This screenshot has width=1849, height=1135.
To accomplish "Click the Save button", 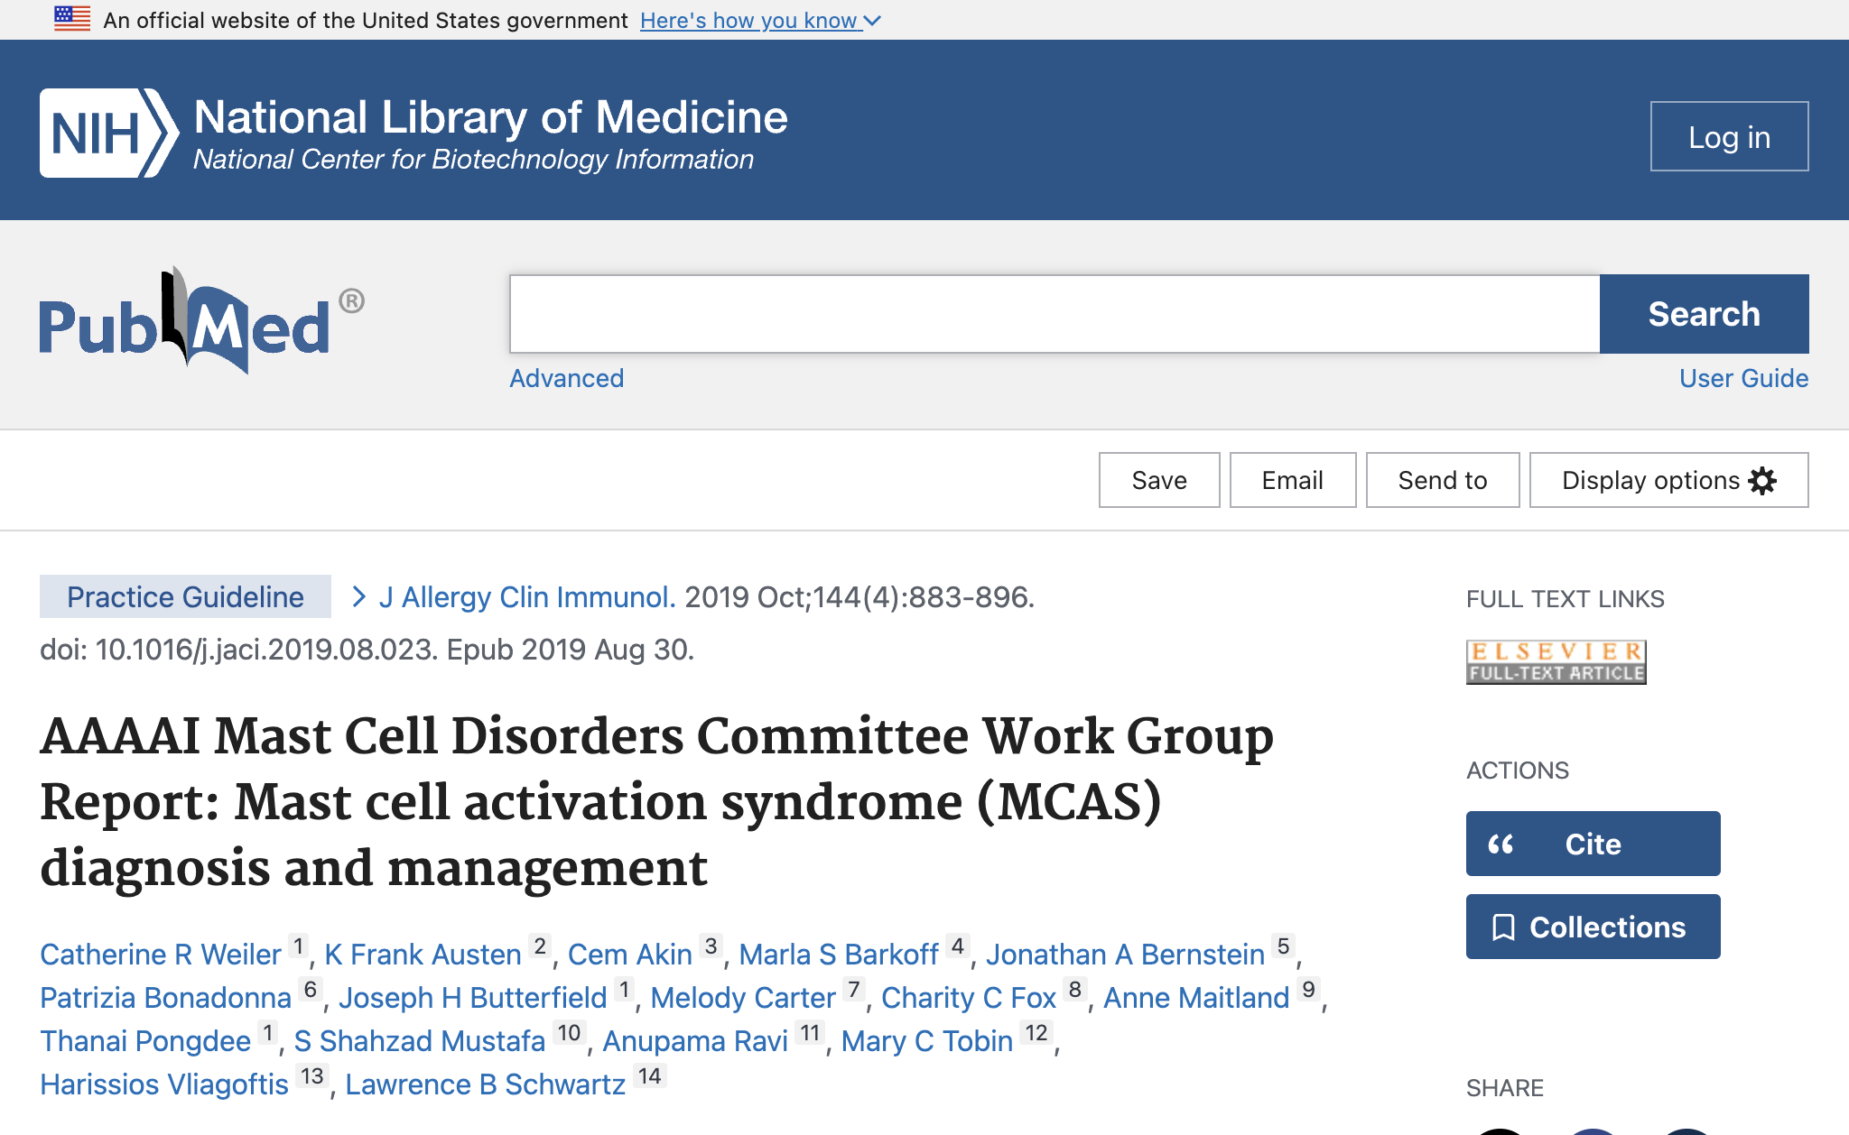I will pyautogui.click(x=1158, y=481).
